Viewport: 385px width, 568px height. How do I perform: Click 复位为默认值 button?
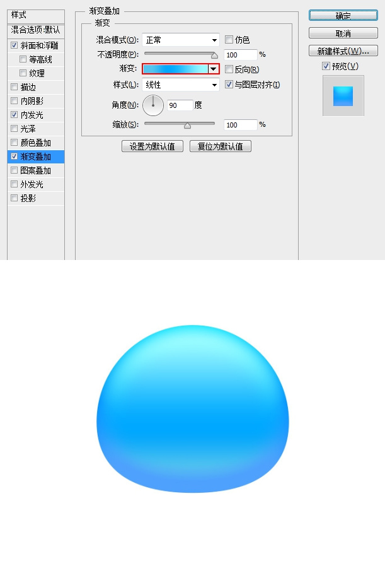click(221, 146)
